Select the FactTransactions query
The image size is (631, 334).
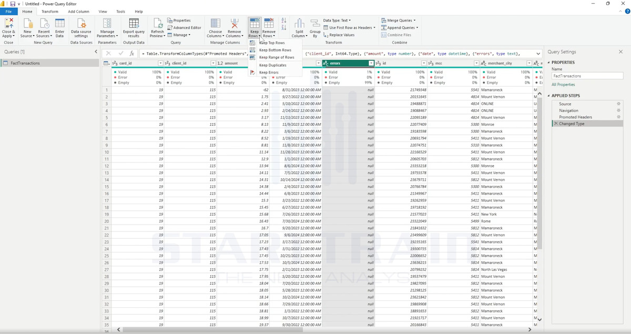pyautogui.click(x=50, y=63)
